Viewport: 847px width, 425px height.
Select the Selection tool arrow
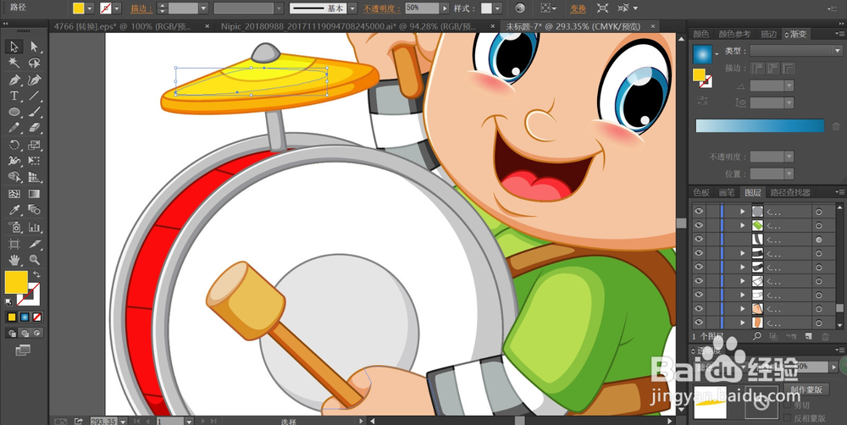pyautogui.click(x=14, y=47)
